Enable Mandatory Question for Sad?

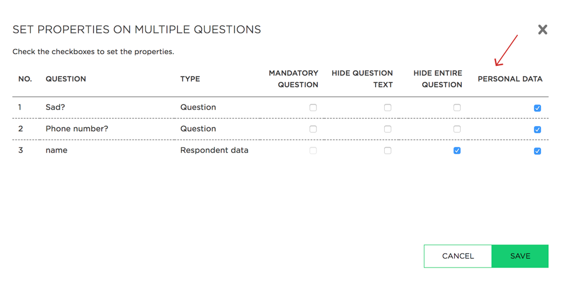pos(313,107)
